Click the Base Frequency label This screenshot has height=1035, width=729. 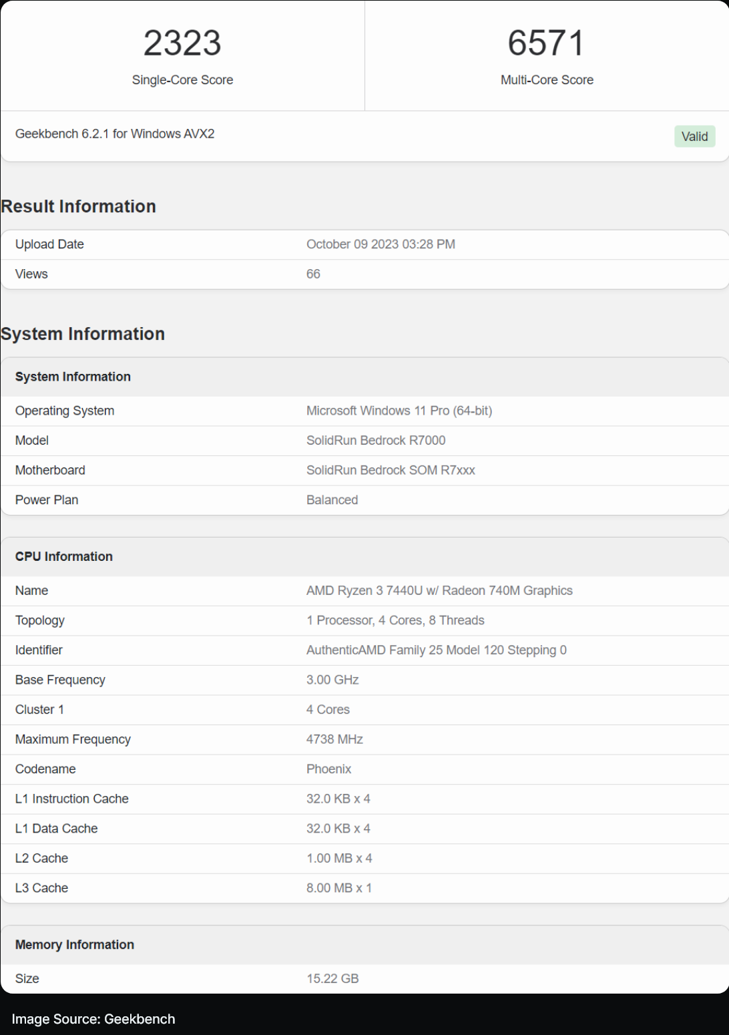coord(60,680)
